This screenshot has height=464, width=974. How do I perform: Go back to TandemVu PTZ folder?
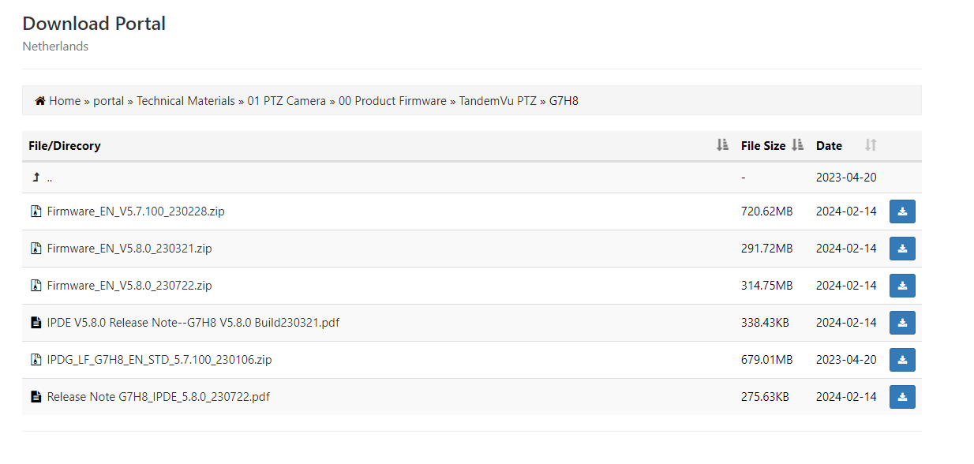tap(497, 101)
